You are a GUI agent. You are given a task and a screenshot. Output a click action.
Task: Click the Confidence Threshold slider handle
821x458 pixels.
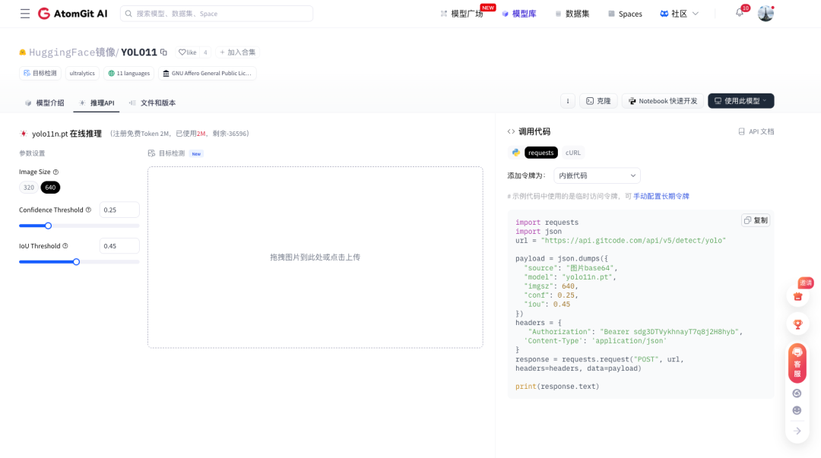coord(48,226)
